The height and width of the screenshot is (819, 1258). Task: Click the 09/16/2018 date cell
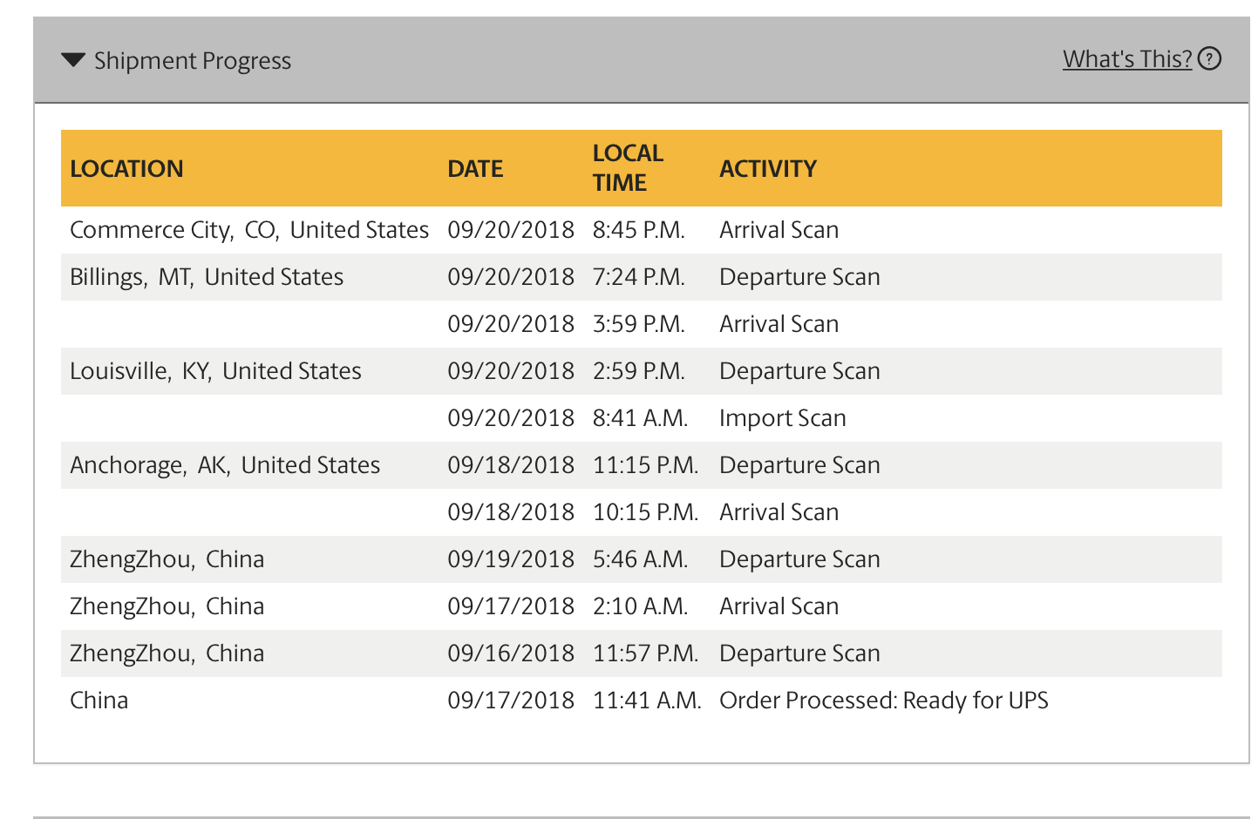(x=511, y=653)
